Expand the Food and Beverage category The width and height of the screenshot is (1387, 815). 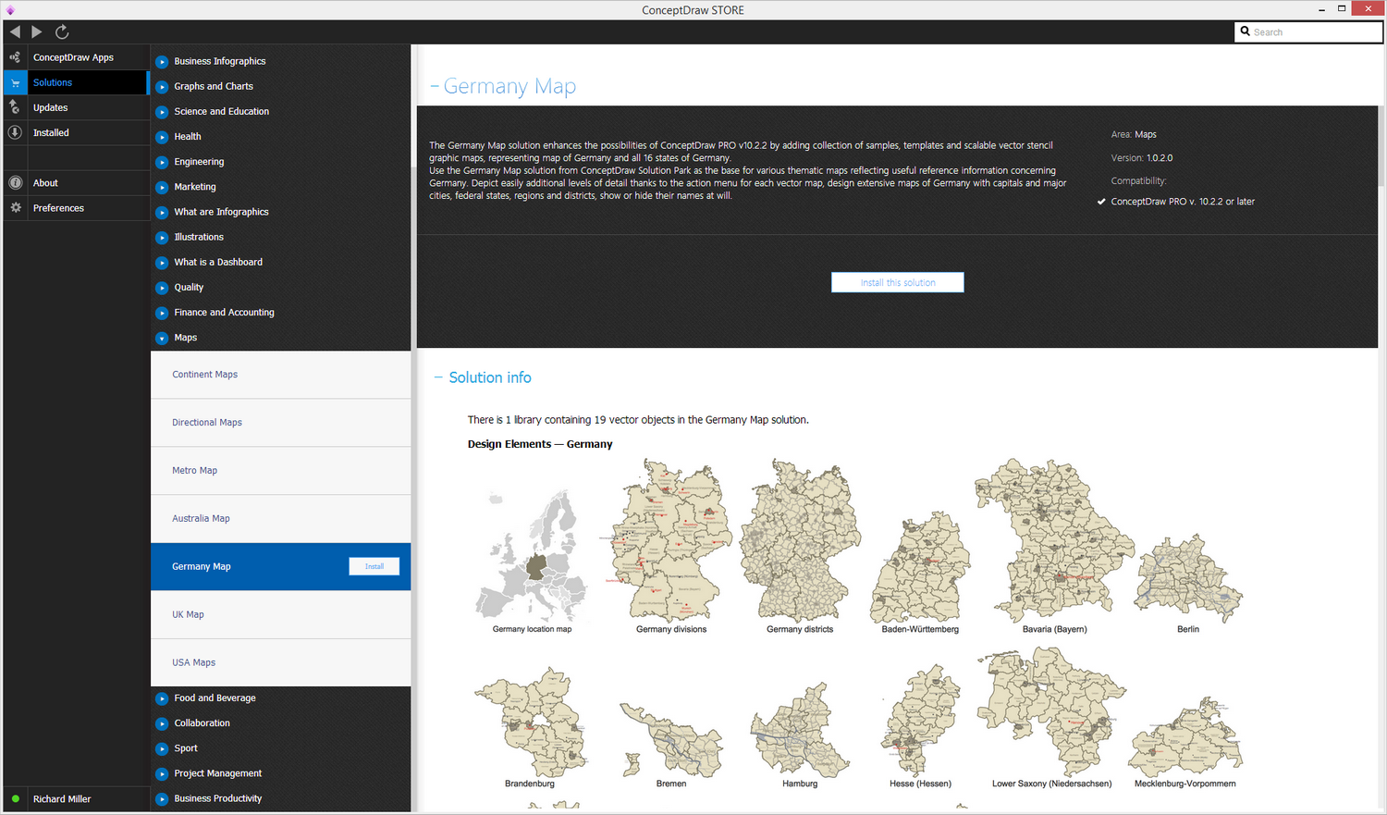click(162, 698)
